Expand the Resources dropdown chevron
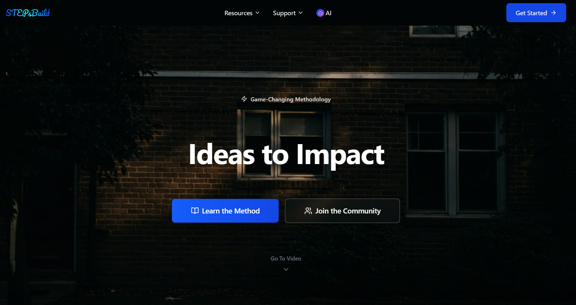Viewport: 576px width, 305px height. tap(257, 13)
